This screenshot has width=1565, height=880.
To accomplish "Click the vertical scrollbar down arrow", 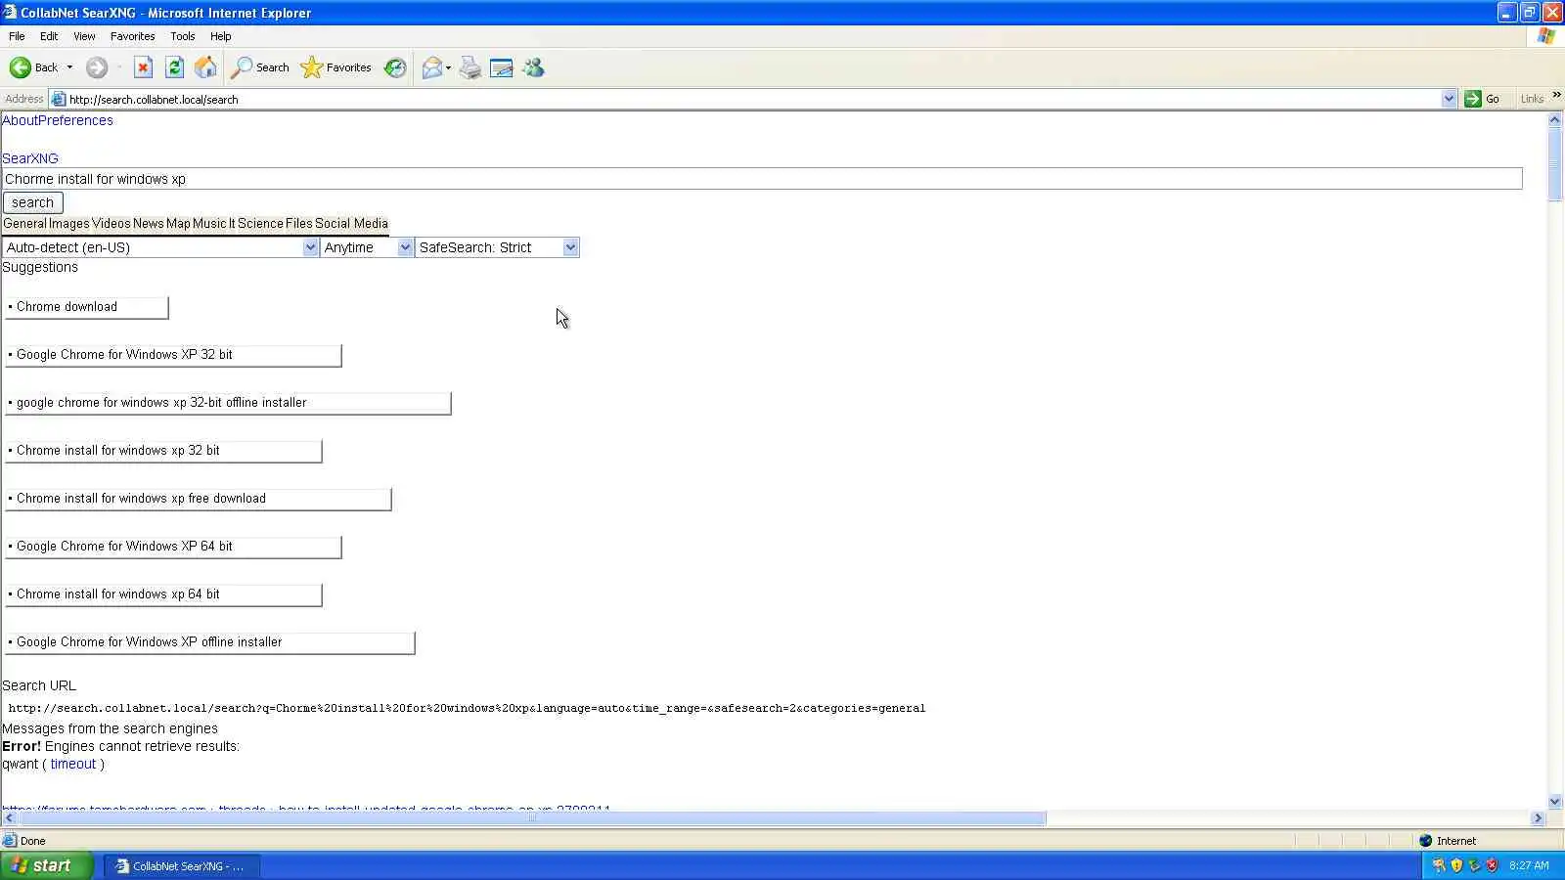I will (1555, 802).
